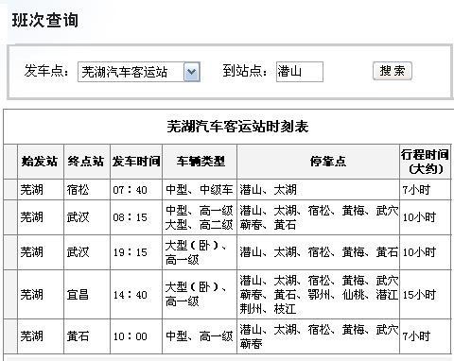The height and width of the screenshot is (361, 454).
Task: Click the 中型、高一级 大型、高二级 vehicle cell
Action: (x=200, y=217)
